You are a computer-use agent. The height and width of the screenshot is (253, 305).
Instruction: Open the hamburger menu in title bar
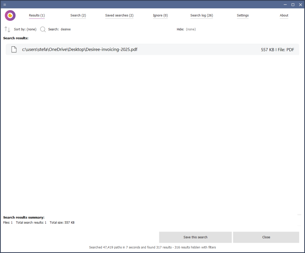tap(4, 4)
